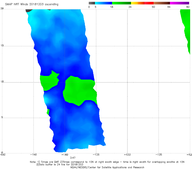Click the longitude label '-135'
This screenshot has width=192, height=169.
pos(96,155)
